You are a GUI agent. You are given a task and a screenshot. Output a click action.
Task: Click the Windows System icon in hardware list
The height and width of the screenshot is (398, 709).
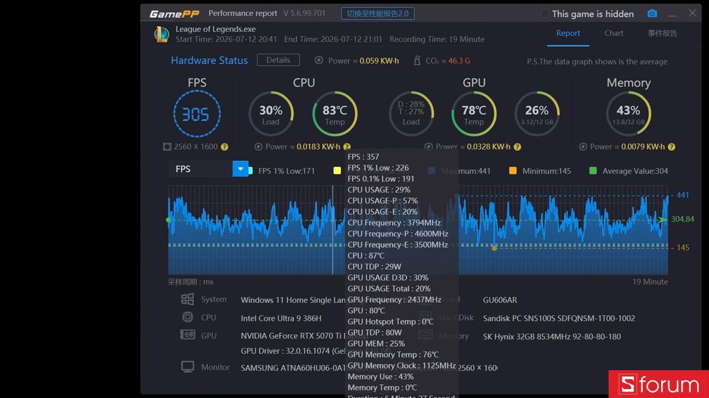[187, 299]
